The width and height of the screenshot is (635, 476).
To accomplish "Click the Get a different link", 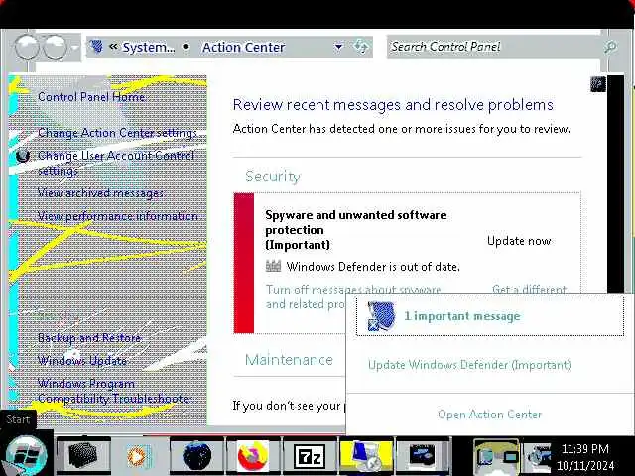I will tap(529, 289).
